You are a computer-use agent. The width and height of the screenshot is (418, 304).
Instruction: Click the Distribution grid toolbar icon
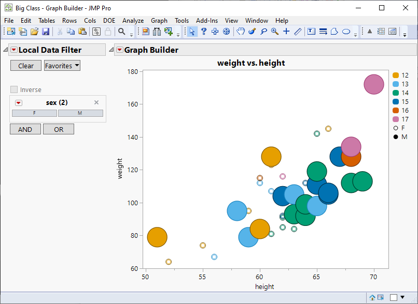pyautogui.click(x=146, y=32)
